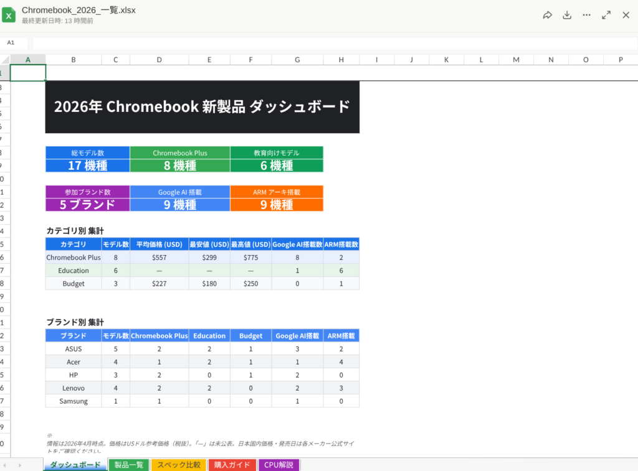Expand the preview to fullscreen

click(606, 16)
